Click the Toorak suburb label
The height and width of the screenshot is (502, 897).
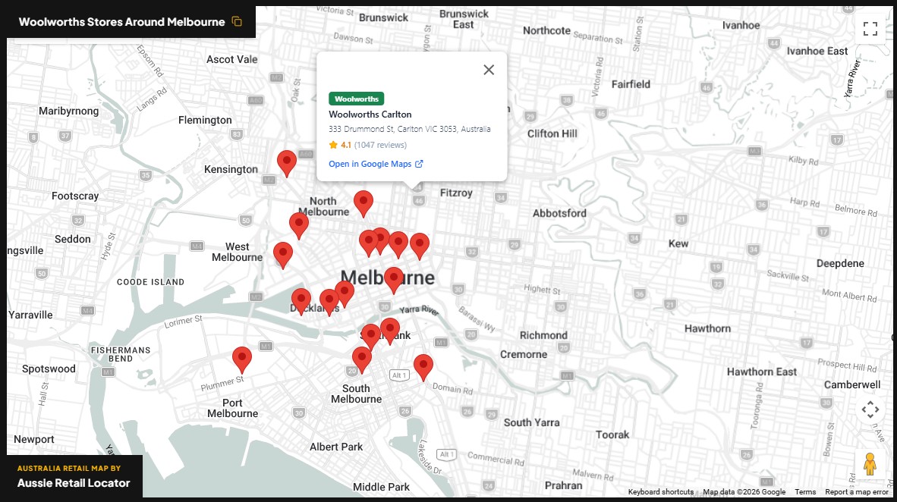click(612, 435)
